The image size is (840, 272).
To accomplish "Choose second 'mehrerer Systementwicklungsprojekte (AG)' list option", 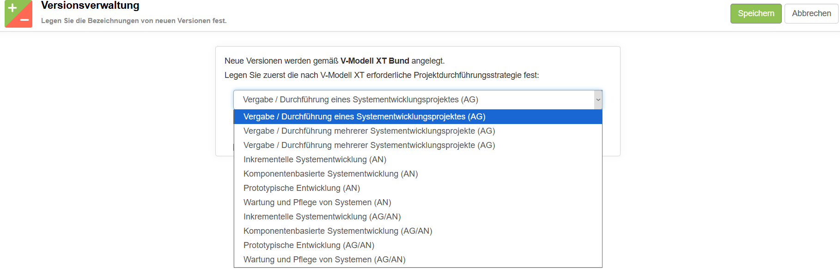I will (369, 145).
